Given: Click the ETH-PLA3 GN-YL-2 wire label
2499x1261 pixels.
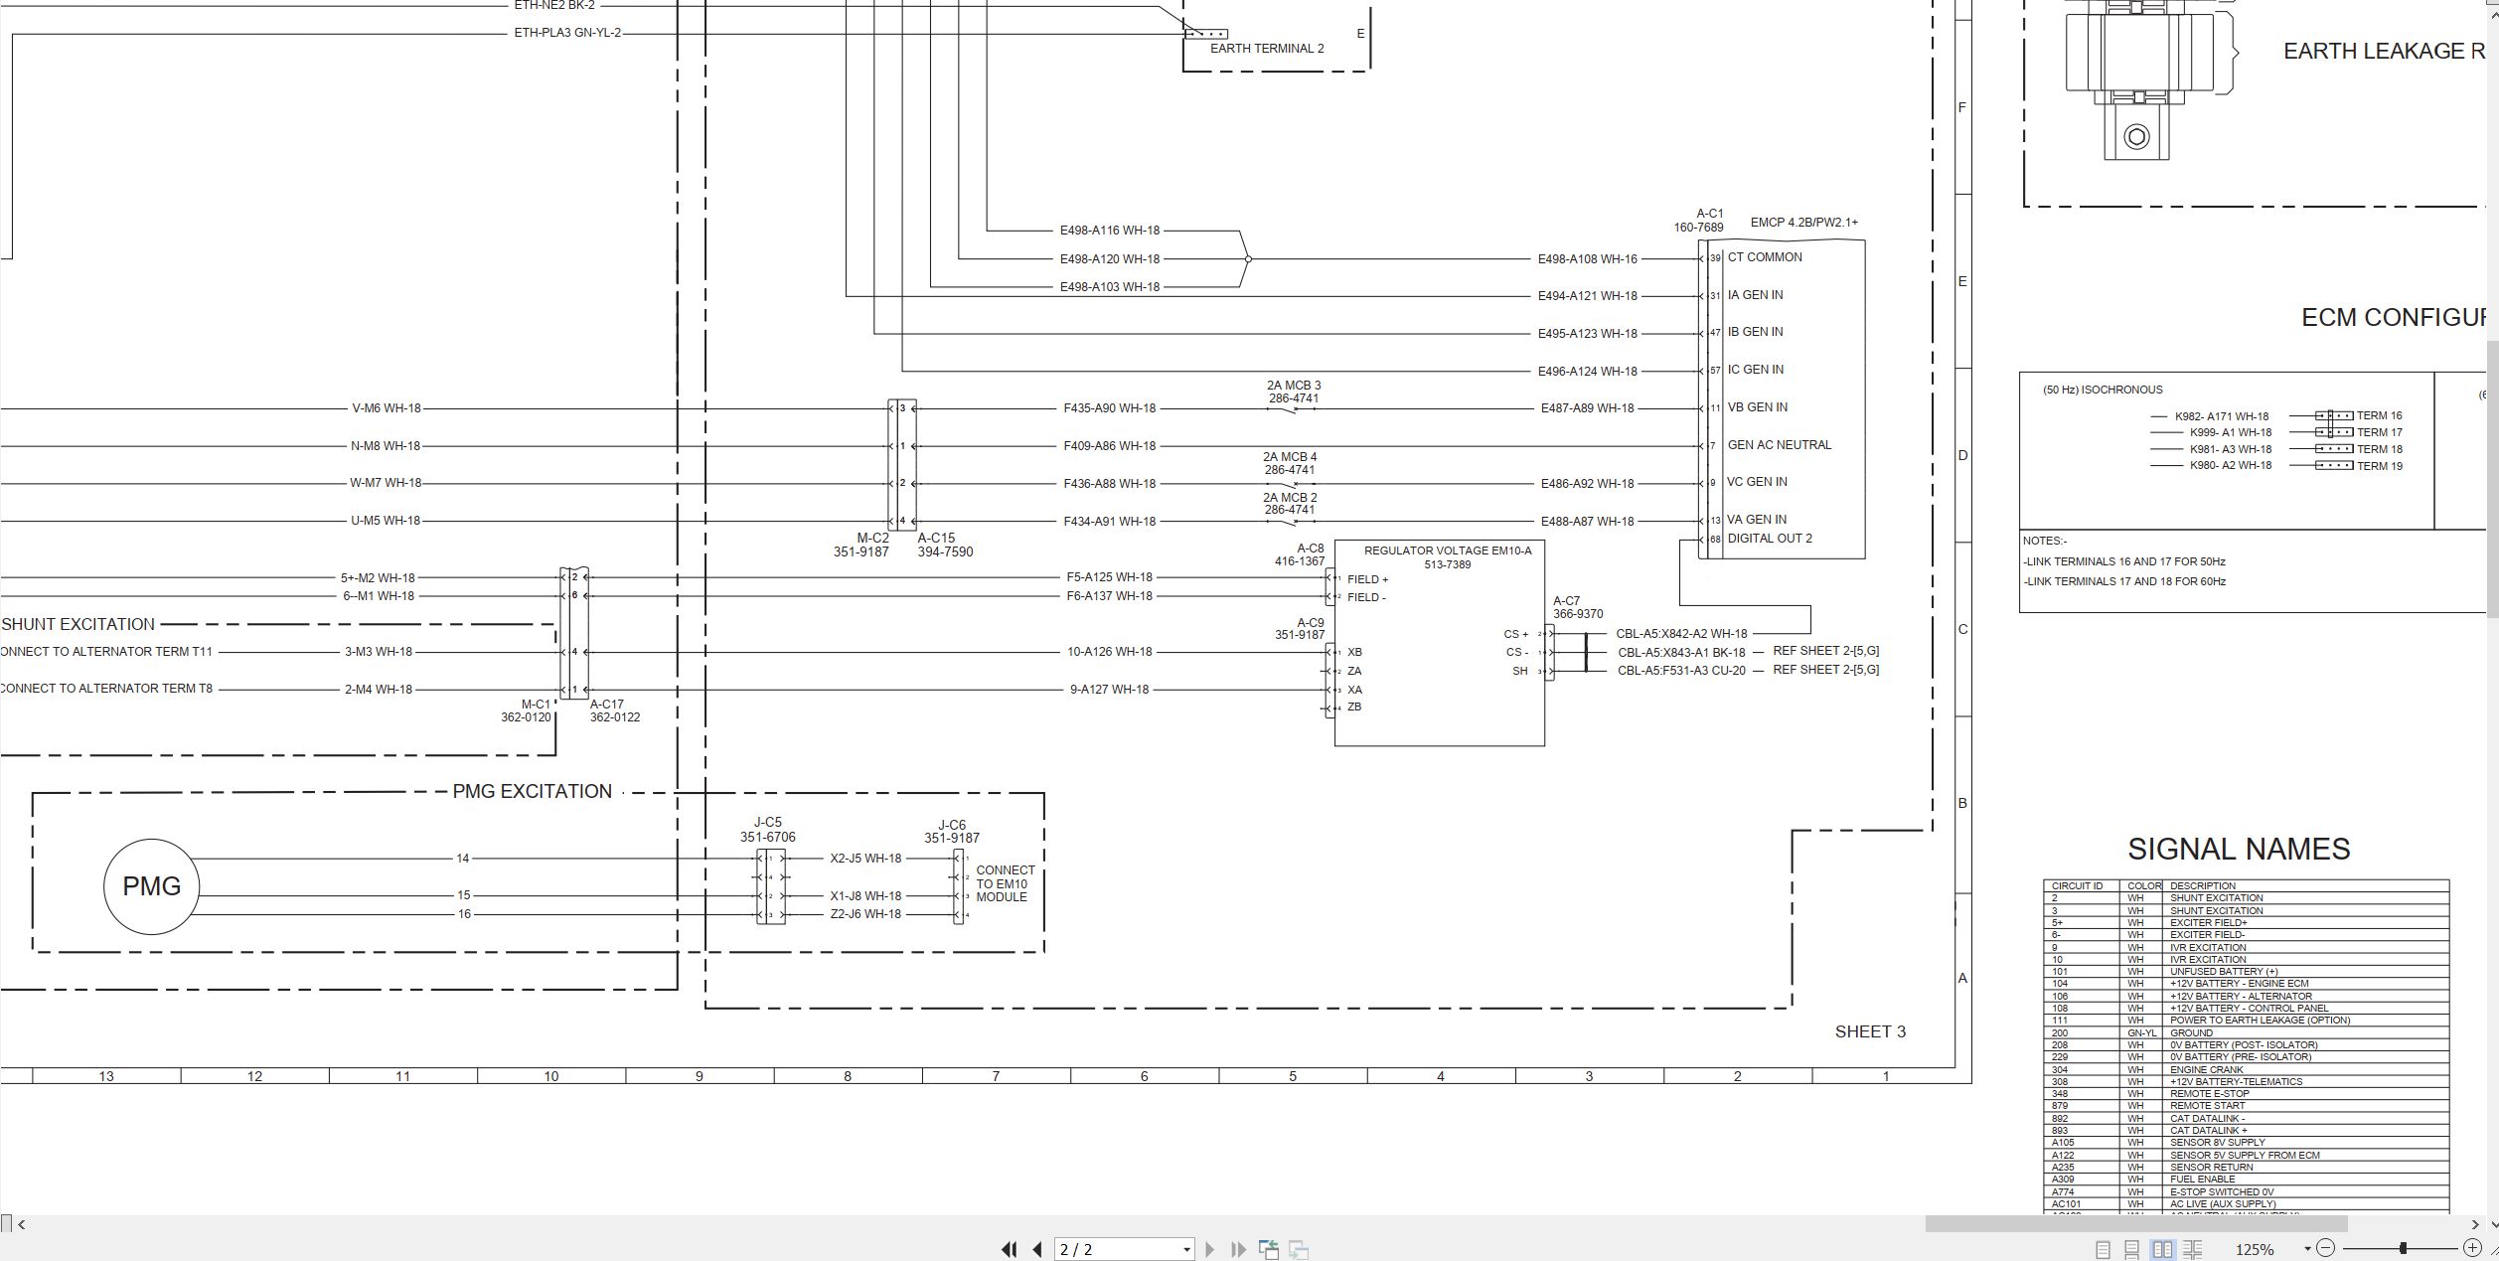Looking at the screenshot, I should [x=567, y=33].
